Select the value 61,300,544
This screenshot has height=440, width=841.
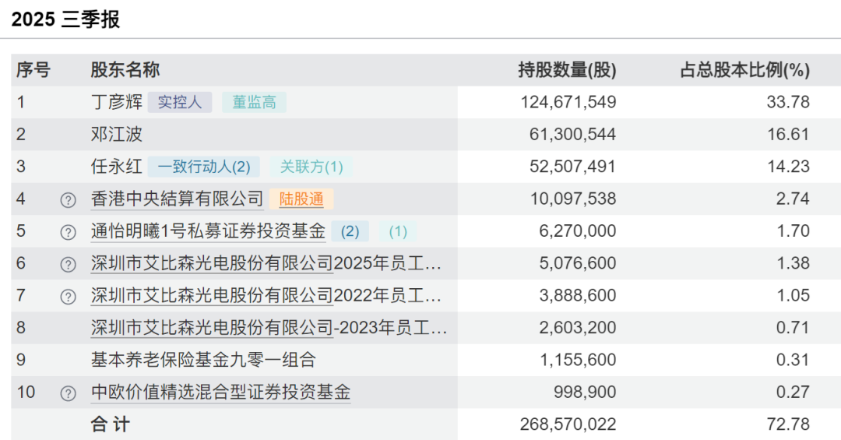point(573,134)
